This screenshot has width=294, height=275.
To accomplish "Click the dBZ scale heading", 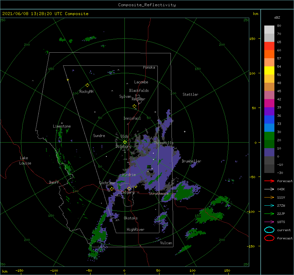I will (x=277, y=17).
